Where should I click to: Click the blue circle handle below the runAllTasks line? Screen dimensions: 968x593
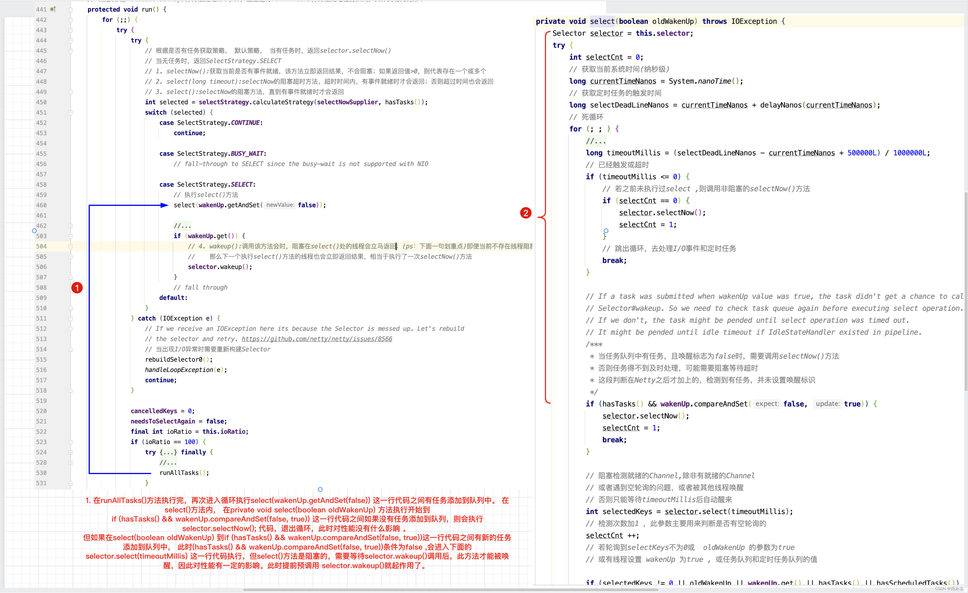point(320,489)
